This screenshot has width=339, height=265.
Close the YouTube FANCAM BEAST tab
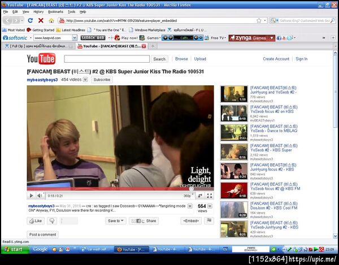pyautogui.click(x=144, y=46)
